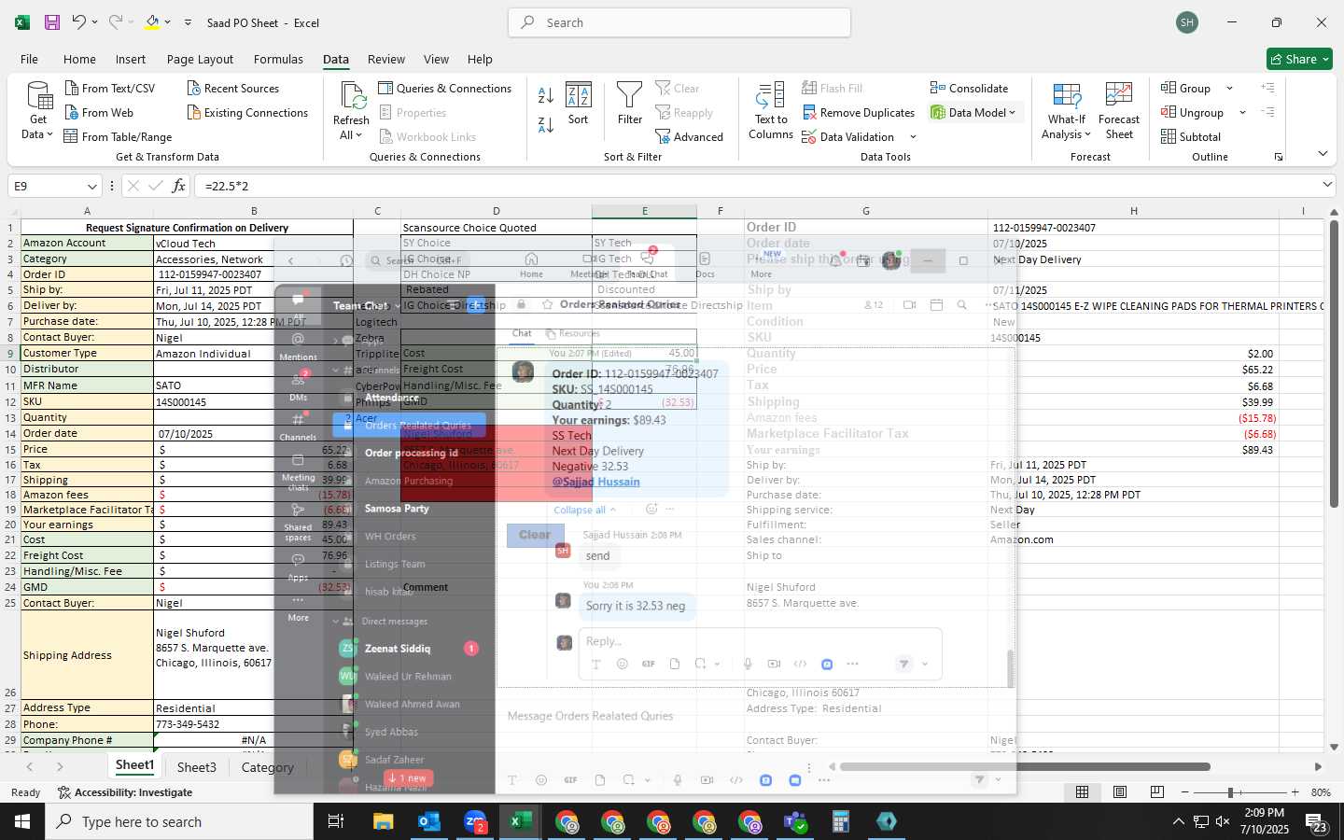Open Microsoft Teams from taskbar
The width and height of the screenshot is (1344, 840).
tap(794, 821)
